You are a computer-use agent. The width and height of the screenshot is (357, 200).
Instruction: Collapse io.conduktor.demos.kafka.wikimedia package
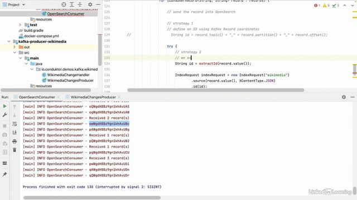pyautogui.click(x=32, y=69)
